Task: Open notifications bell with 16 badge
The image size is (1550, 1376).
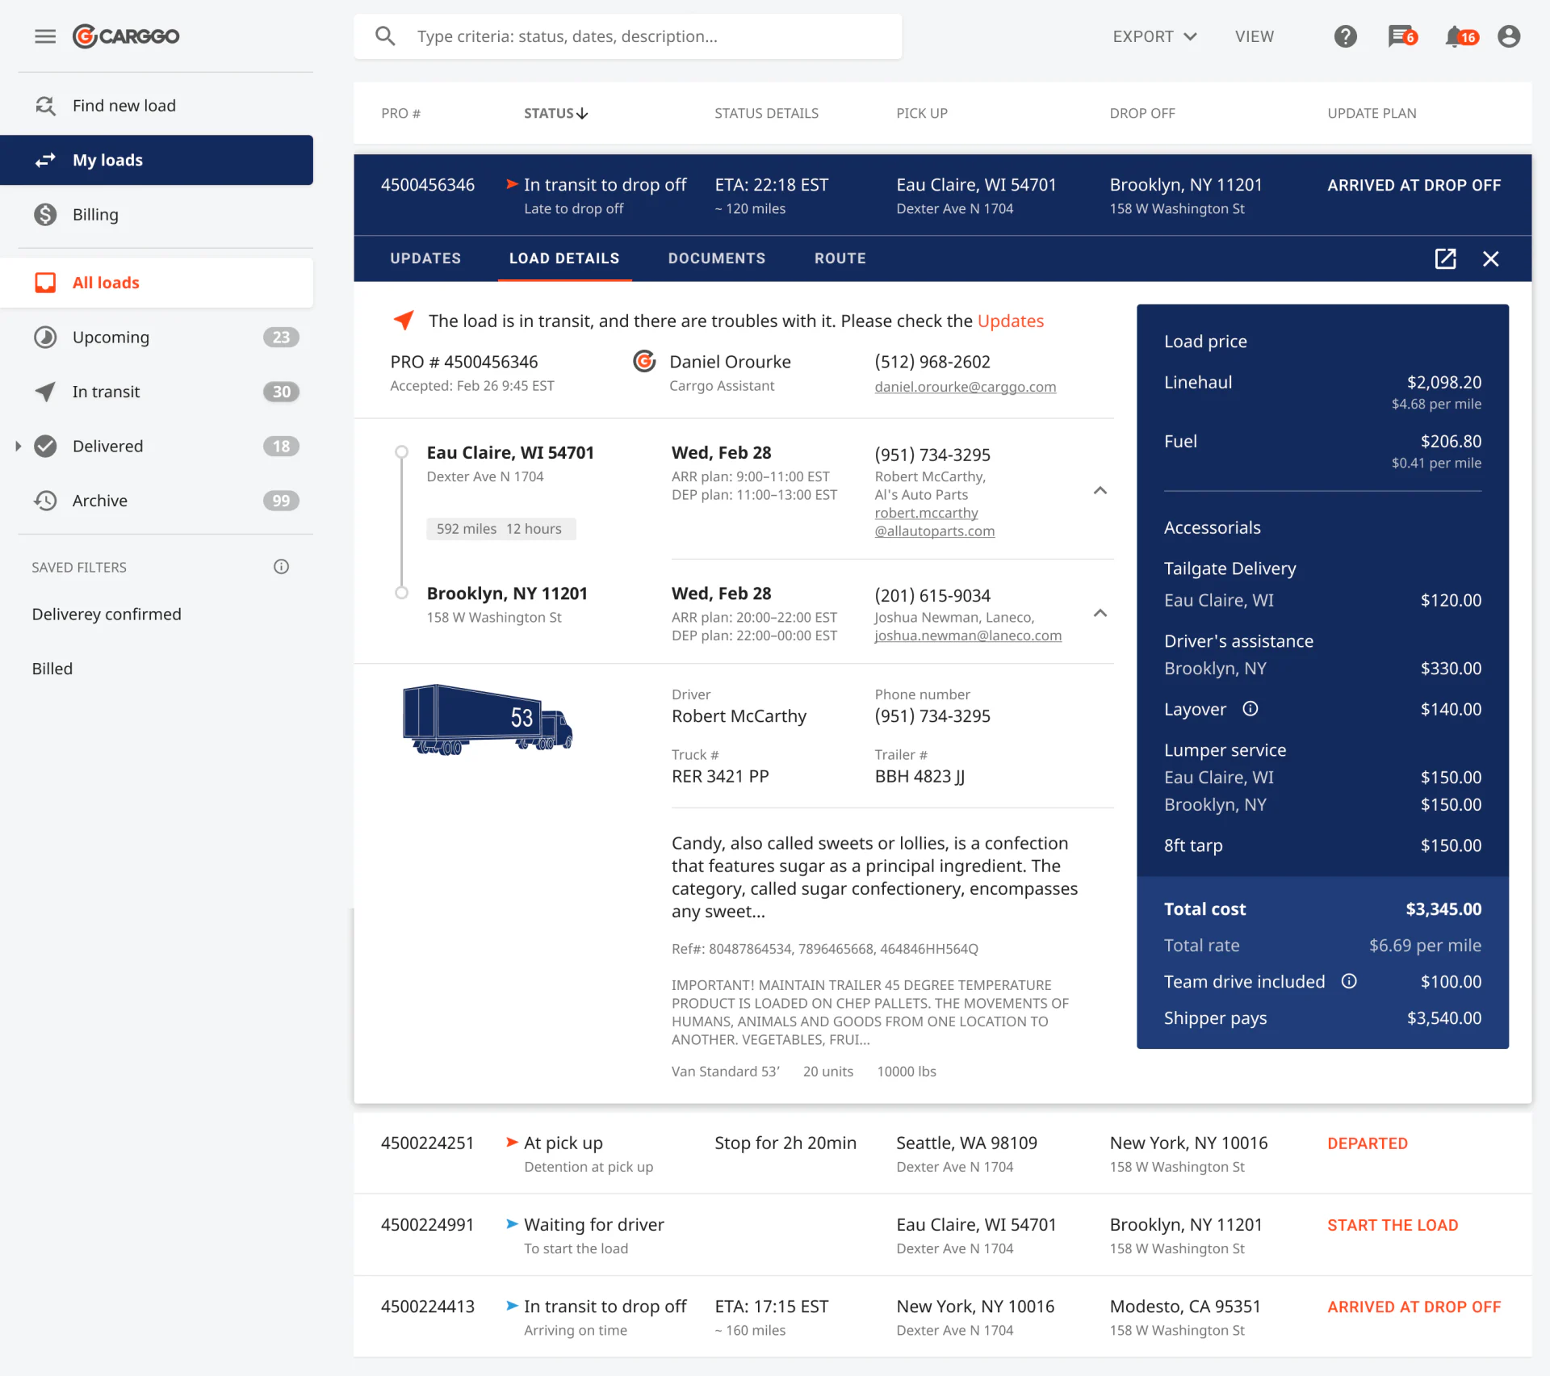Action: pos(1461,36)
